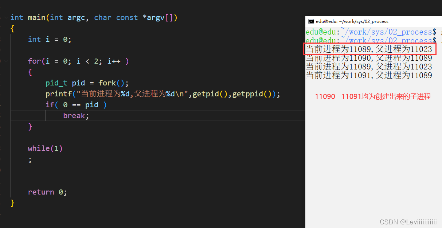442x228 pixels.
Task: Click the 'int i = 0;' declaration line
Action: (50, 39)
